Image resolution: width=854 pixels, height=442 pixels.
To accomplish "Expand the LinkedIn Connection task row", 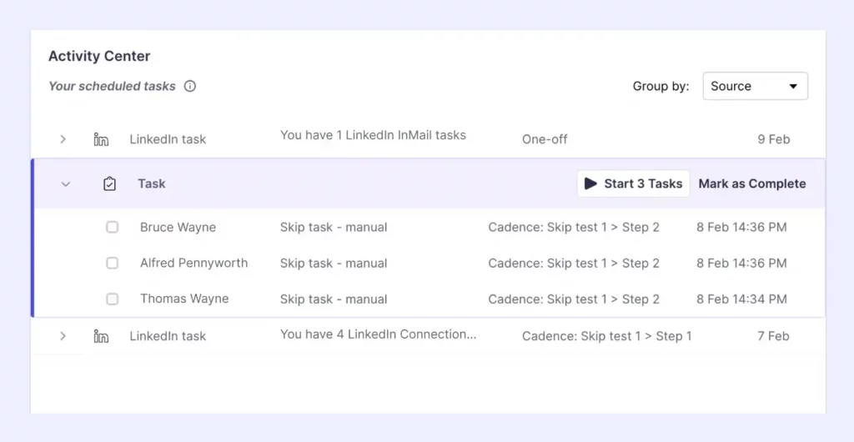I will click(63, 336).
